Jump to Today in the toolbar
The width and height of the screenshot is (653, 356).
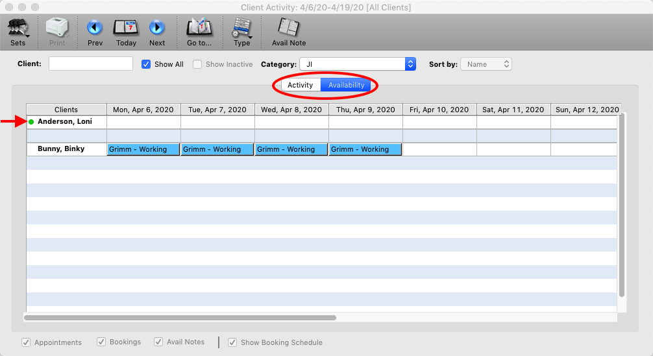tap(126, 32)
